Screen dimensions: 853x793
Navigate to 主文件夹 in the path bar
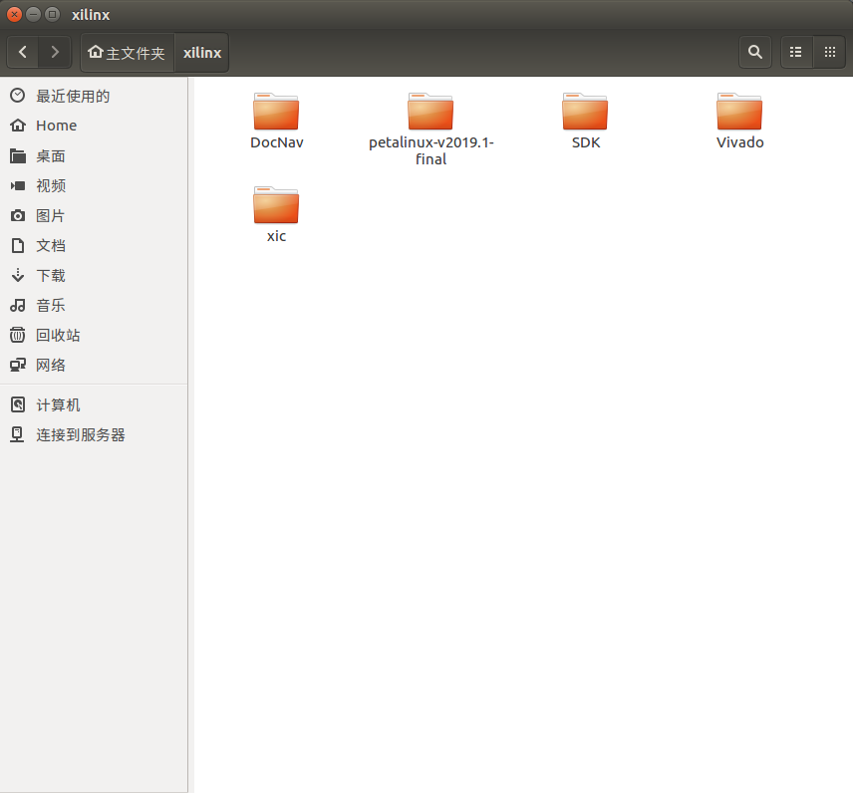coord(128,52)
